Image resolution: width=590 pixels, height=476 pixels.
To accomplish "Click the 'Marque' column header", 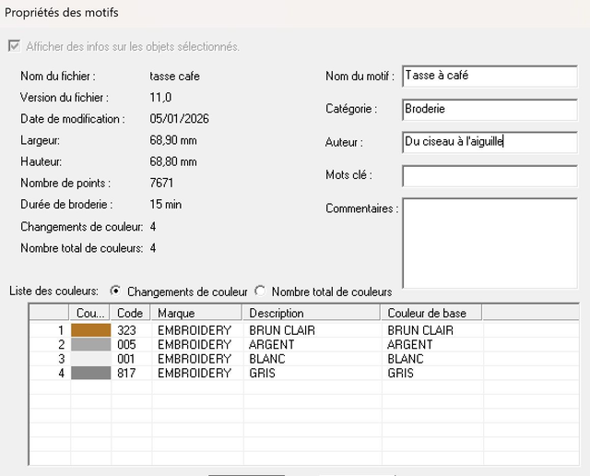I will tap(196, 313).
